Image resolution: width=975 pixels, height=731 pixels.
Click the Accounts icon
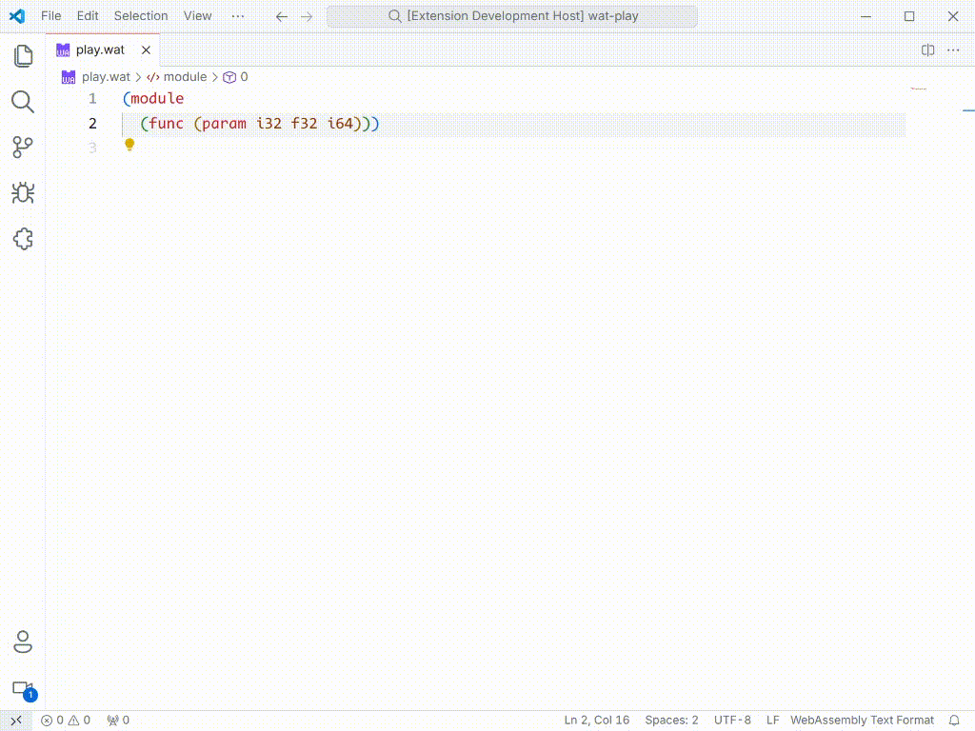pos(23,642)
